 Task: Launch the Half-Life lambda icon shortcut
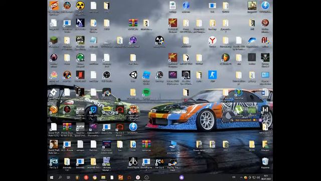pyautogui.click(x=67, y=75)
